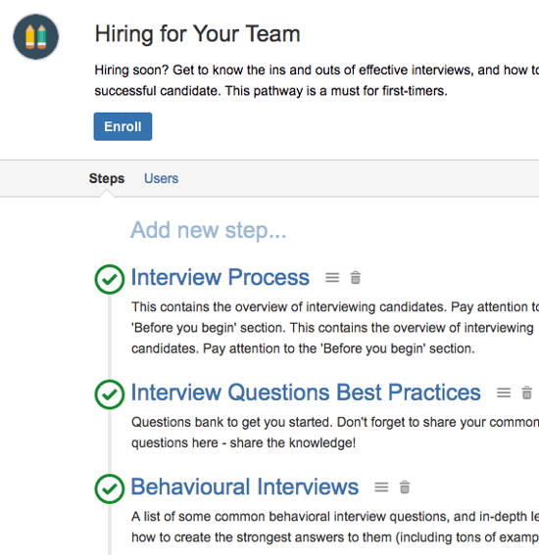Click the Hiring for Your Team heading
The image size is (539, 555).
[197, 34]
